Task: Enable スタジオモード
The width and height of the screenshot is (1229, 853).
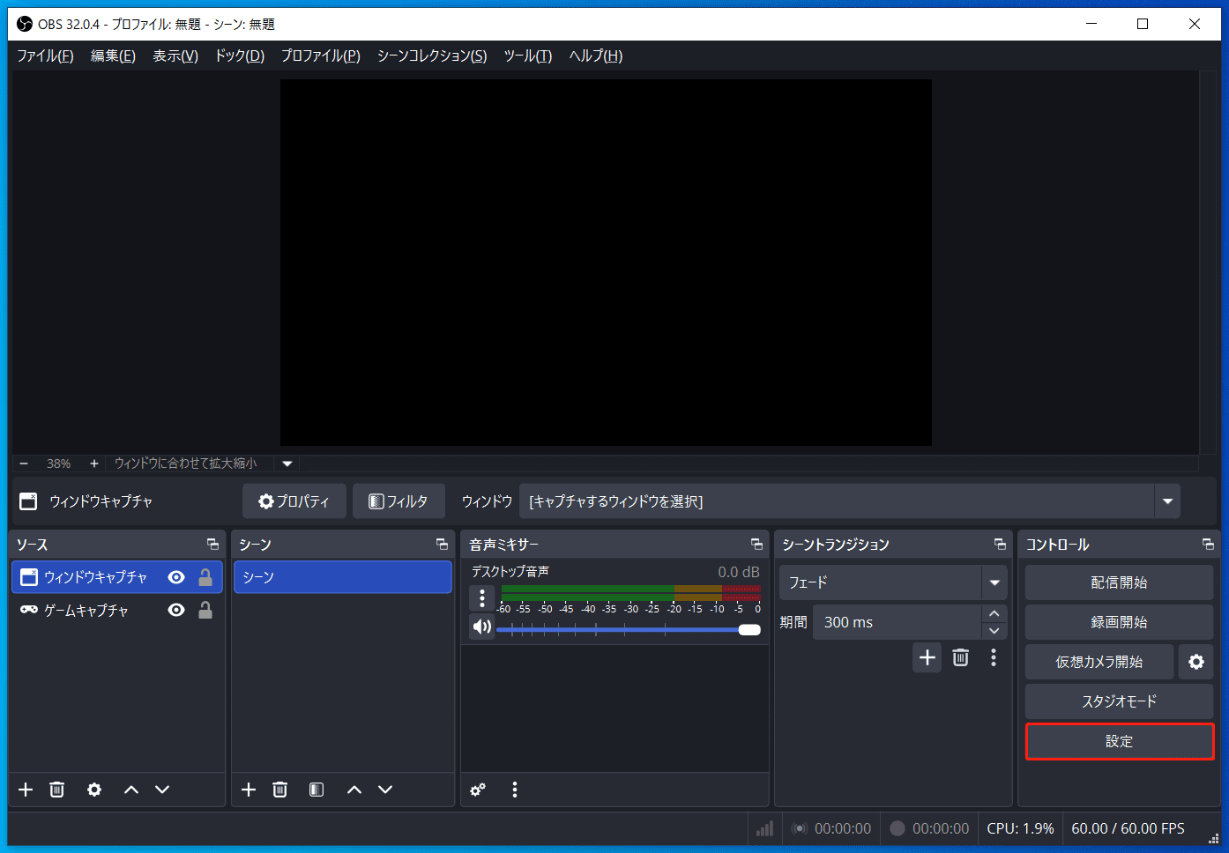Action: pos(1120,701)
